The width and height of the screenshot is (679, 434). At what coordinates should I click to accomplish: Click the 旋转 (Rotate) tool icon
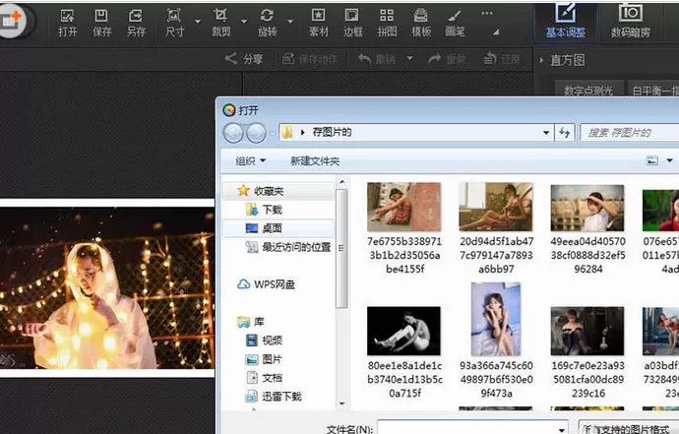point(268,23)
